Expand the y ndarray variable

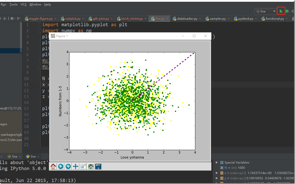217,178
